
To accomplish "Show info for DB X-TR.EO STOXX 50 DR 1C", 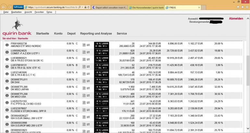I will [7, 59].
